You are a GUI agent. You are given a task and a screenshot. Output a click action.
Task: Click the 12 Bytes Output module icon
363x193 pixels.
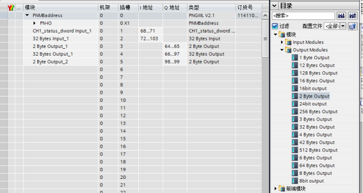(295, 66)
